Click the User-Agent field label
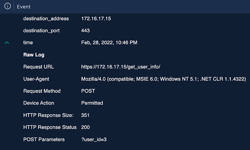This screenshot has width=250, height=150. tap(36, 79)
